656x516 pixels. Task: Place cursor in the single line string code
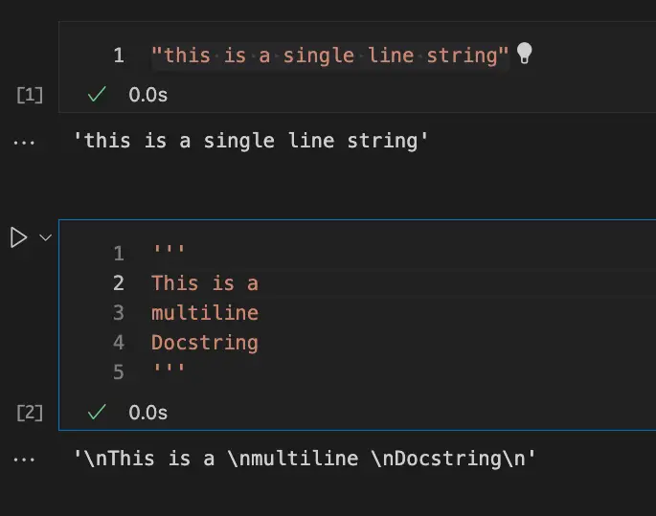(330, 55)
